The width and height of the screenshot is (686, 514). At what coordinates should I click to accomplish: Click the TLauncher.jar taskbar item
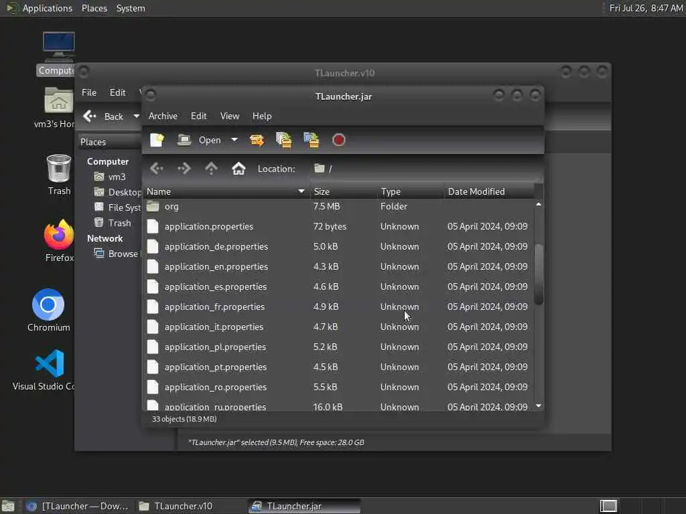(305, 506)
